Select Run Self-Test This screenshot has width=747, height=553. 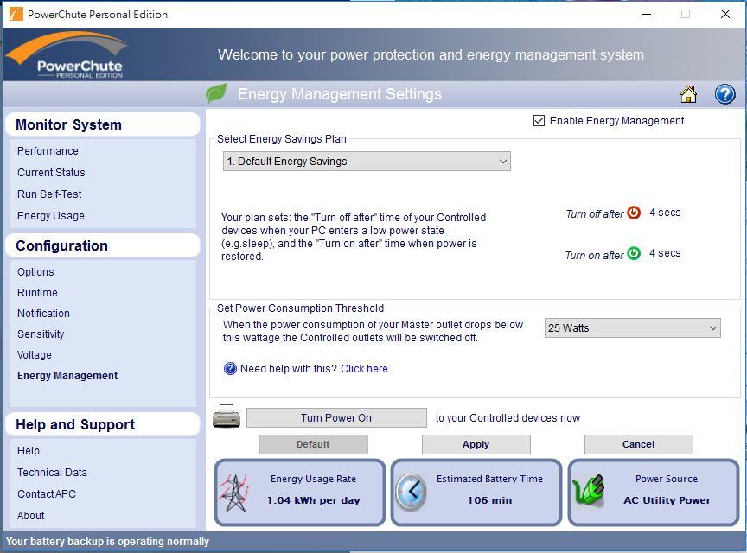[x=49, y=194]
